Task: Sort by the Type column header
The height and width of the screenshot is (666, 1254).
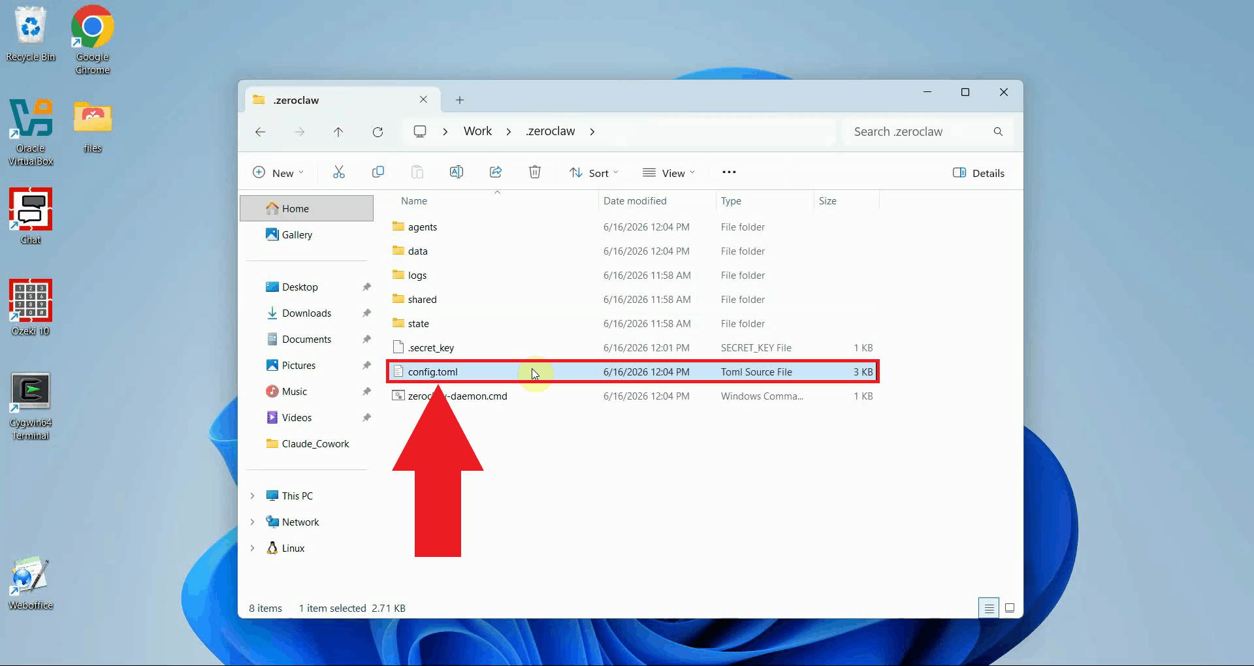Action: coord(764,201)
